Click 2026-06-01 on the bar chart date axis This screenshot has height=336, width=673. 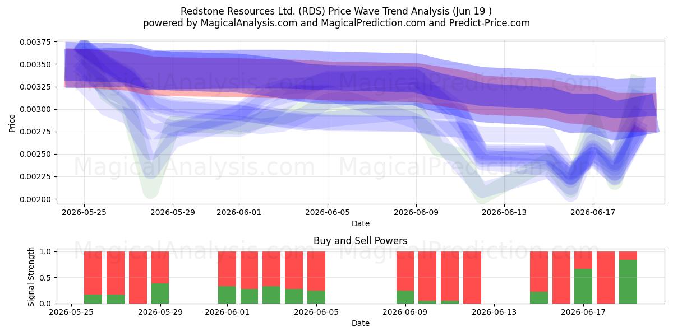pos(227,312)
